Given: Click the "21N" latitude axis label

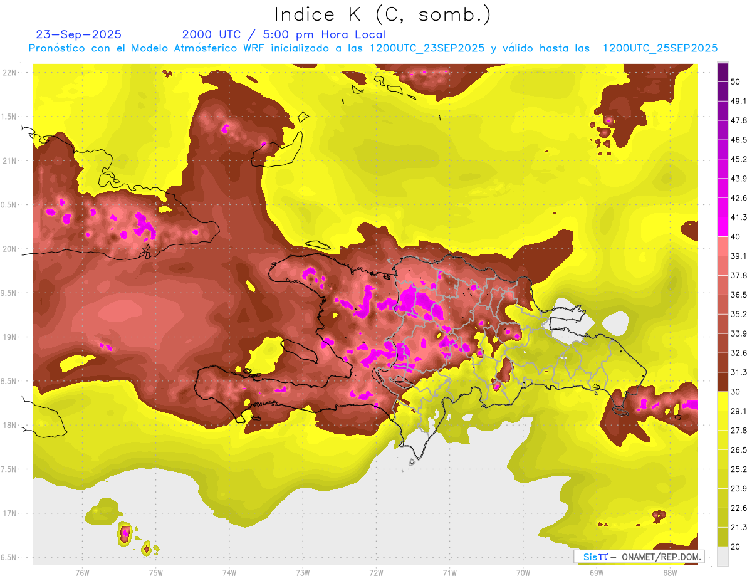Looking at the screenshot, I should (10, 160).
